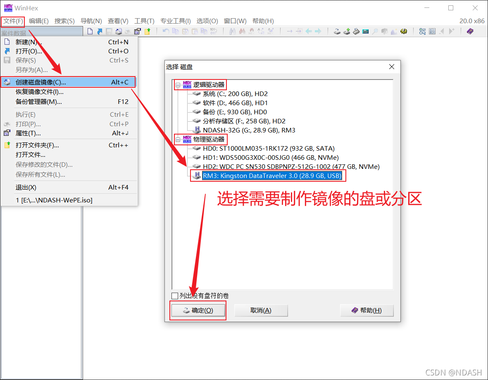Collapse the 物理驱动器 tree node
This screenshot has width=488, height=380.
(178, 139)
